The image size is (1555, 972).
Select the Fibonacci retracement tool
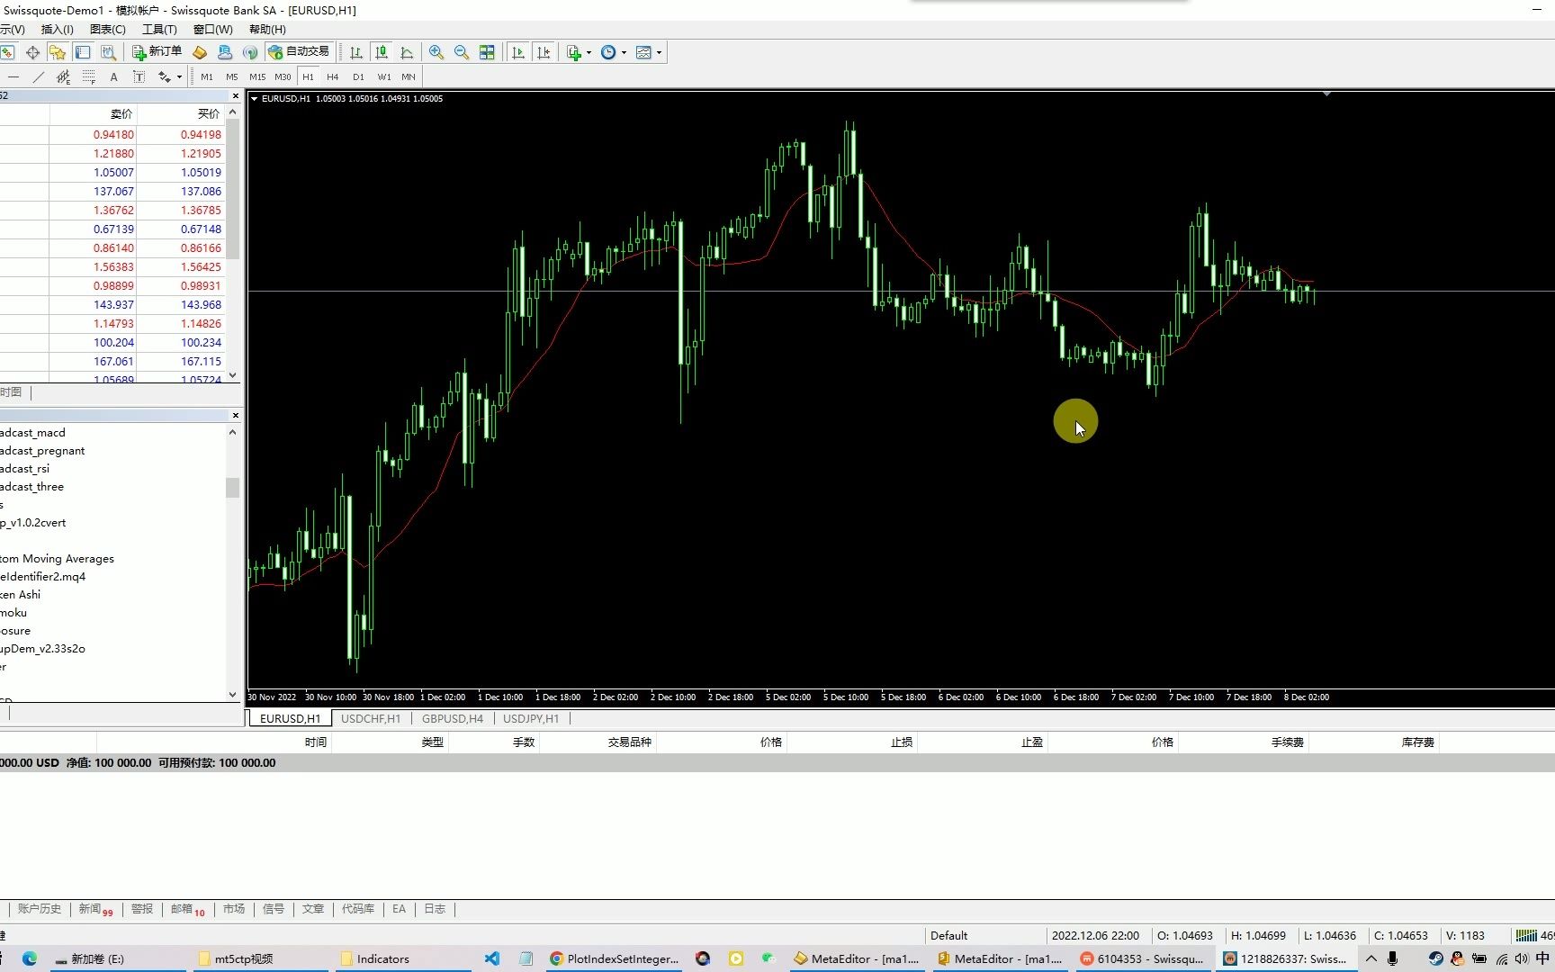coord(88,76)
